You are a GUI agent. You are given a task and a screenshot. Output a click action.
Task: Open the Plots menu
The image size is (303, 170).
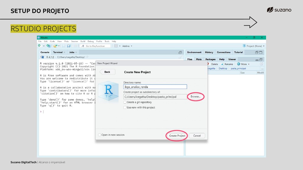(67, 41)
